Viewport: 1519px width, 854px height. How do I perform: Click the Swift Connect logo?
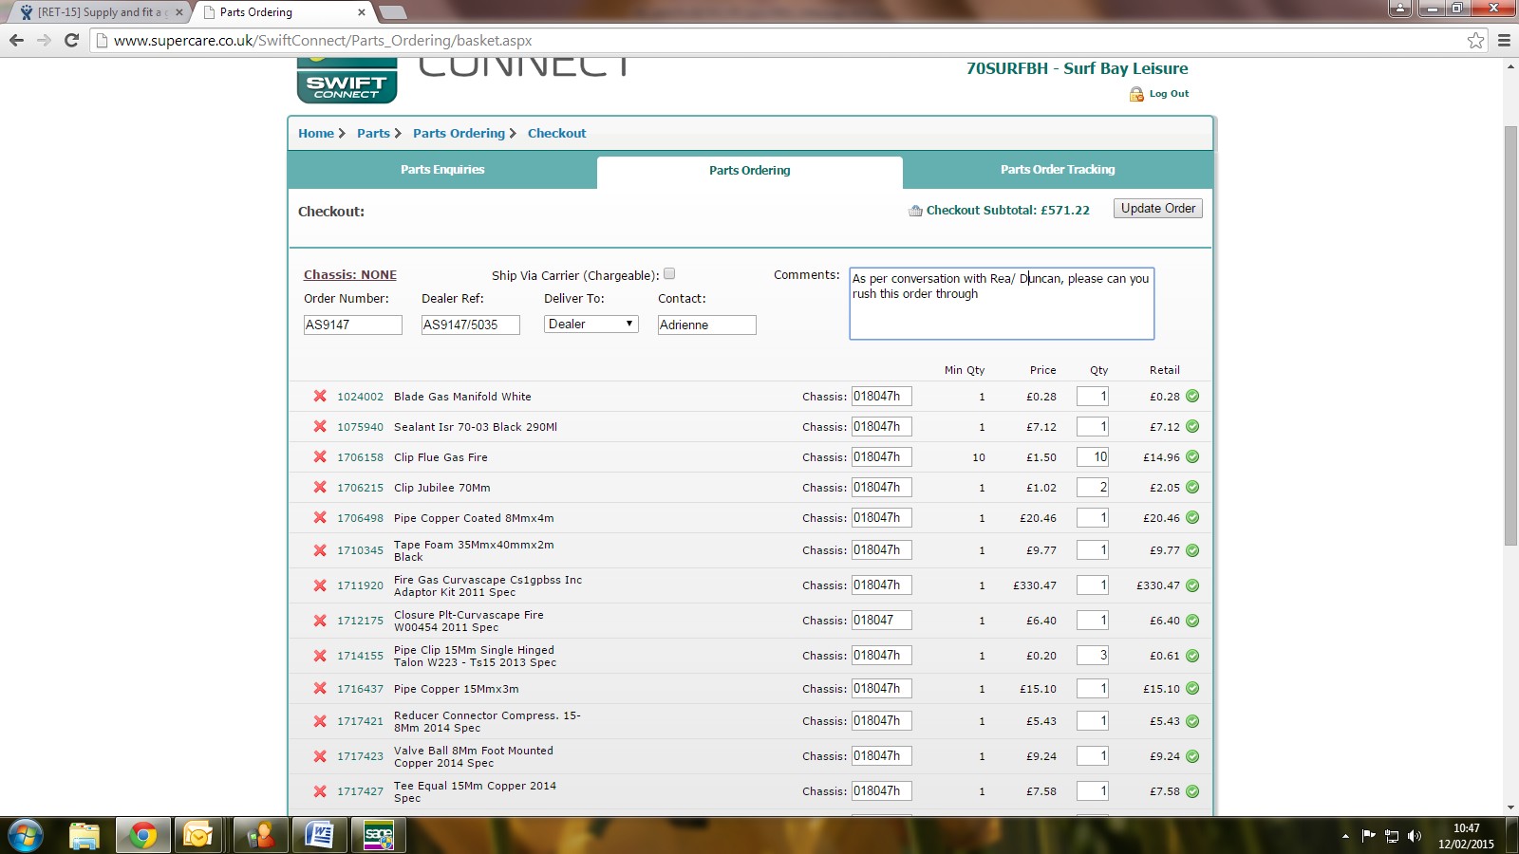(347, 83)
